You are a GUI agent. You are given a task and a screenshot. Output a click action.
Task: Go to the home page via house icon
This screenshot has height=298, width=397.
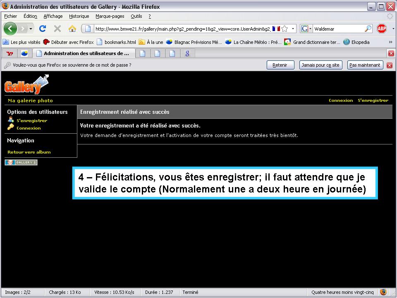(x=72, y=29)
